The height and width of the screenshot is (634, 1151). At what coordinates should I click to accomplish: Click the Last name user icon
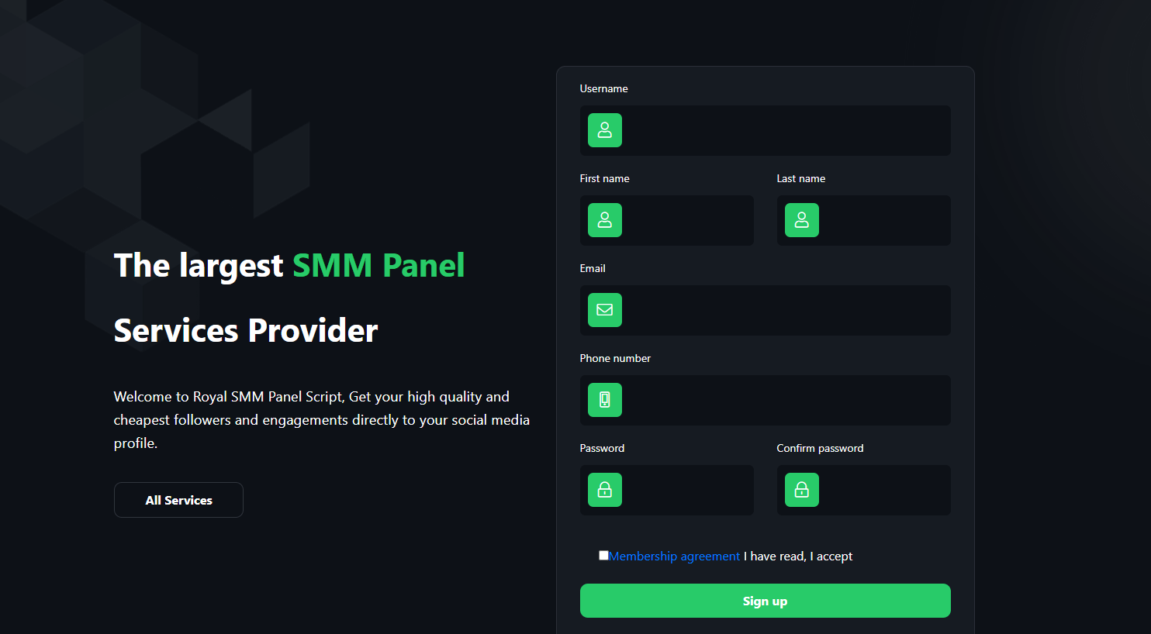pos(802,220)
